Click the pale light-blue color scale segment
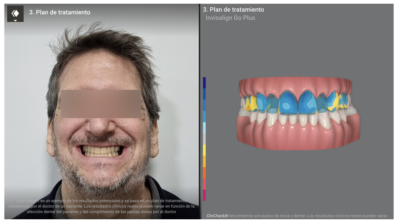The height and width of the screenshot is (223, 398). coord(204,128)
